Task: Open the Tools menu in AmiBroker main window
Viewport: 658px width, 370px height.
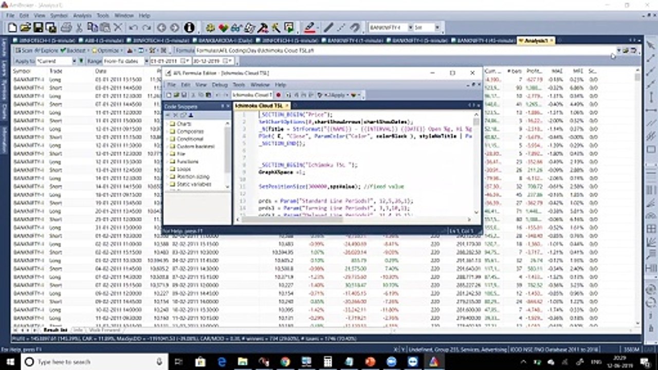Action: coord(103,15)
